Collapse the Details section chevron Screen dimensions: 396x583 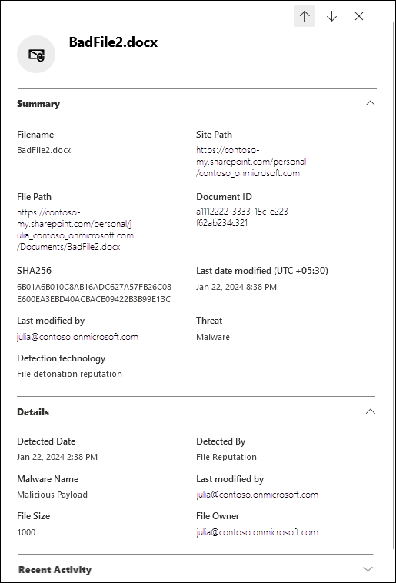371,411
